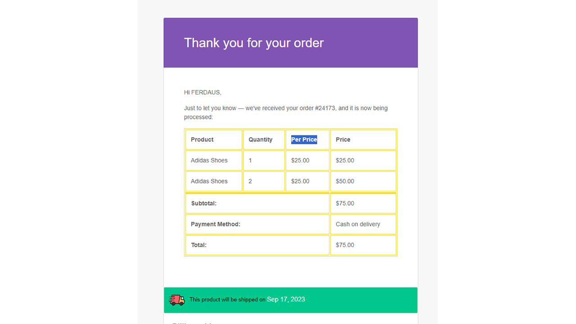Viewport: 576px width, 324px height.
Task: Click the Sep 17, 2023 shipping date
Action: pos(286,299)
